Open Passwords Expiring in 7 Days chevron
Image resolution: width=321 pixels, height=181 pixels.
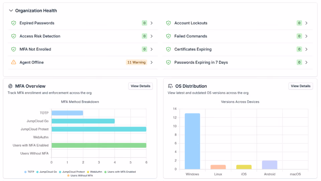click(x=306, y=62)
